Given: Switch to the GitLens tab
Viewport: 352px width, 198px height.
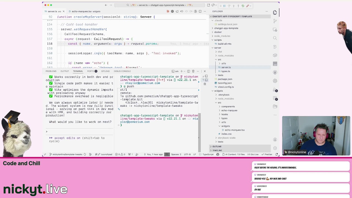Looking at the screenshot, I should click(105, 71).
